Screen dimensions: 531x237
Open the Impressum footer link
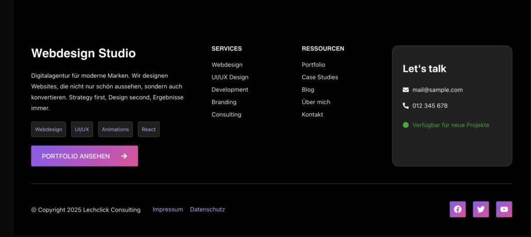point(168,210)
